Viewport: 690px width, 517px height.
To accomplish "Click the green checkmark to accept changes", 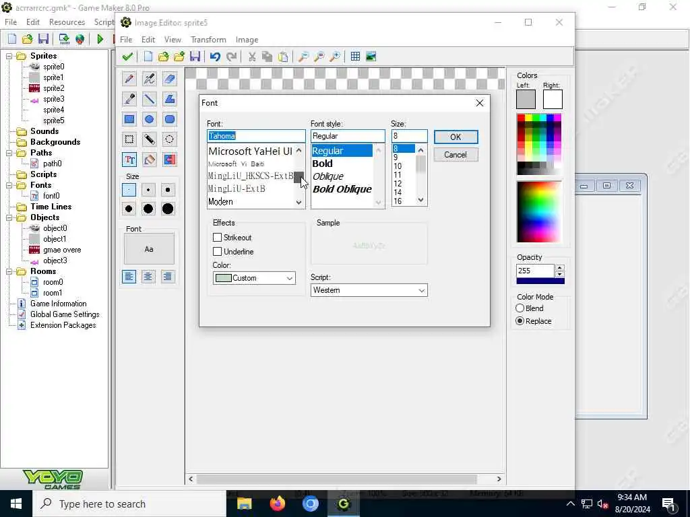I will (127, 57).
